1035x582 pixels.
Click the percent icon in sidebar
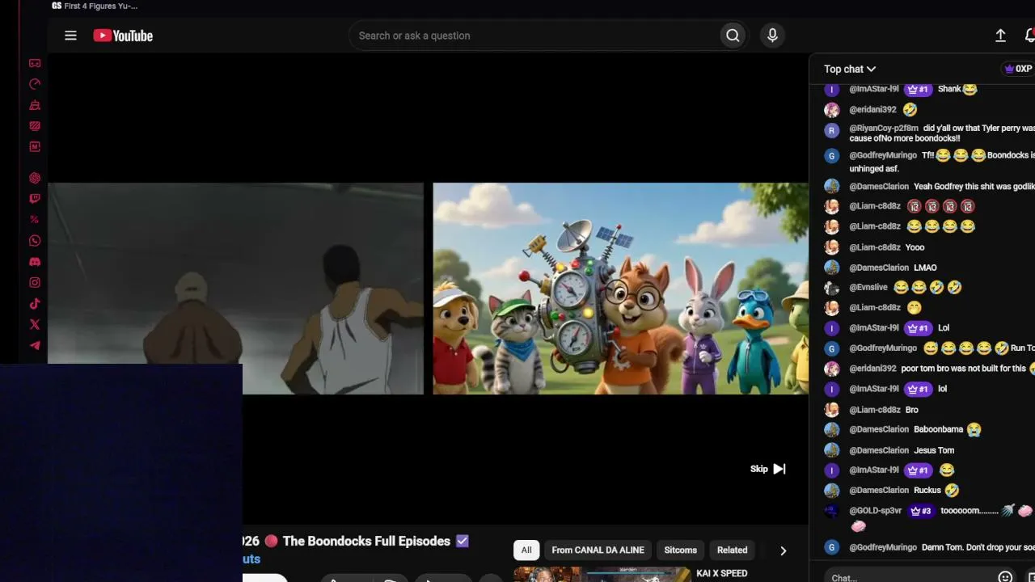[35, 220]
